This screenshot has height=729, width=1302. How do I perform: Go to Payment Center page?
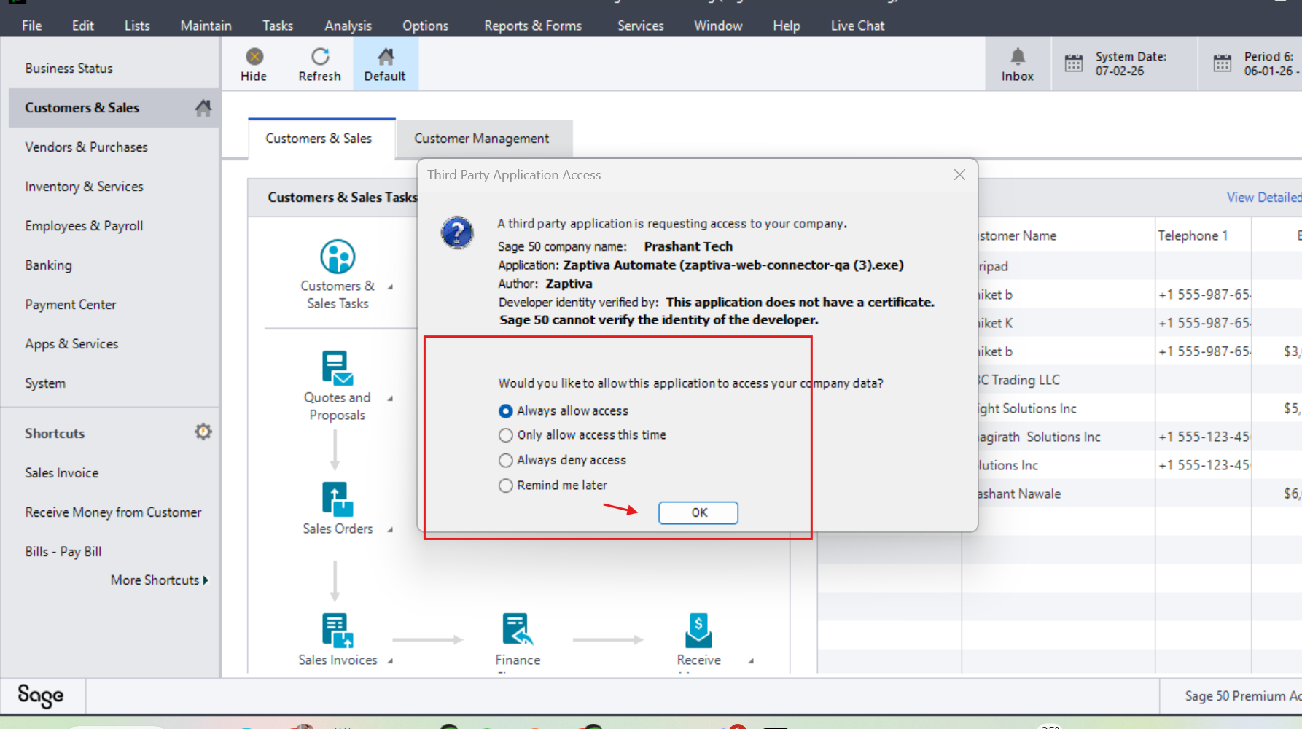pos(71,305)
